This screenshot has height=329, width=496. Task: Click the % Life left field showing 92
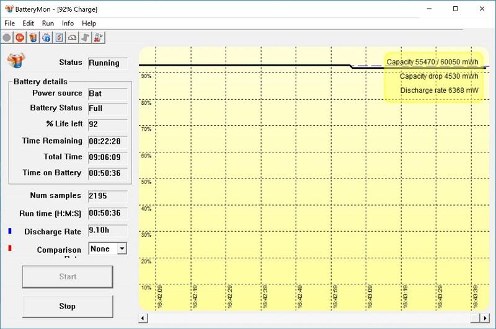(108, 124)
